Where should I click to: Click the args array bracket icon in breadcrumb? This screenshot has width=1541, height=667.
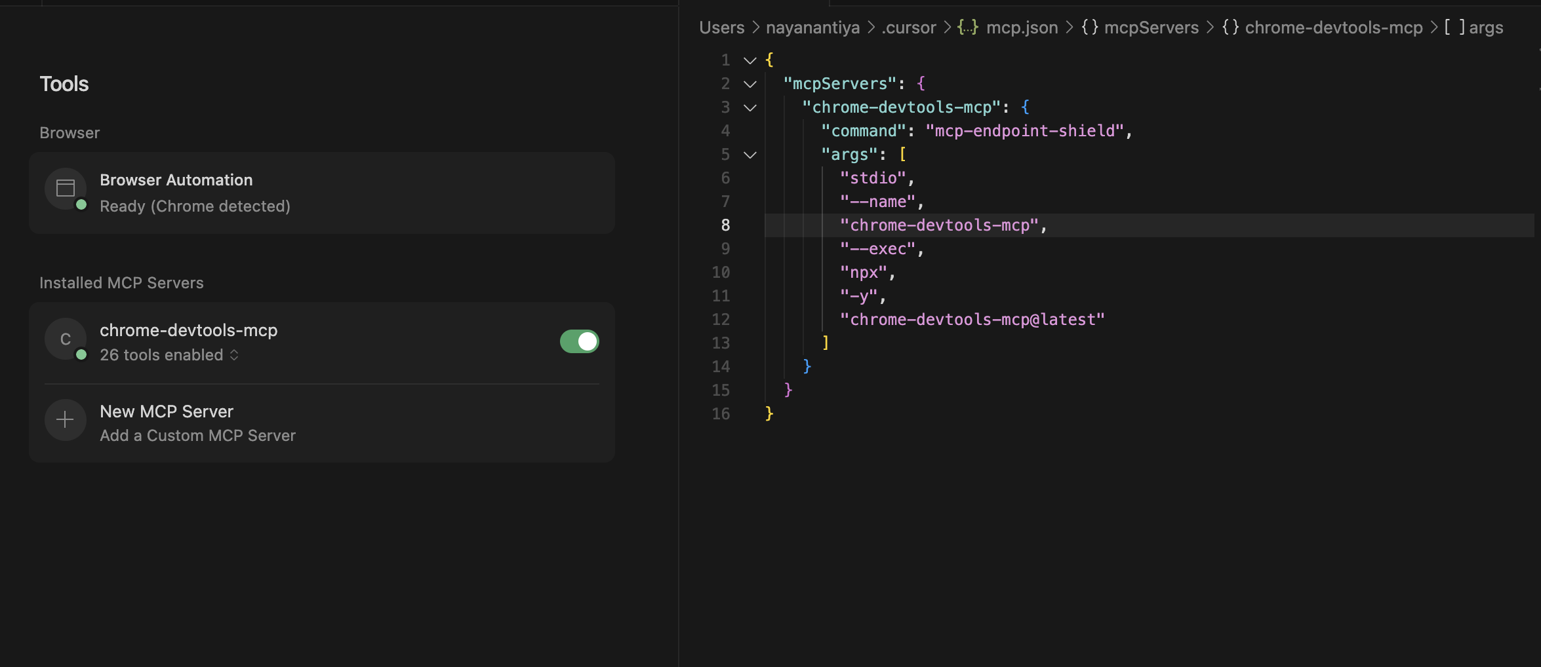pyautogui.click(x=1454, y=28)
